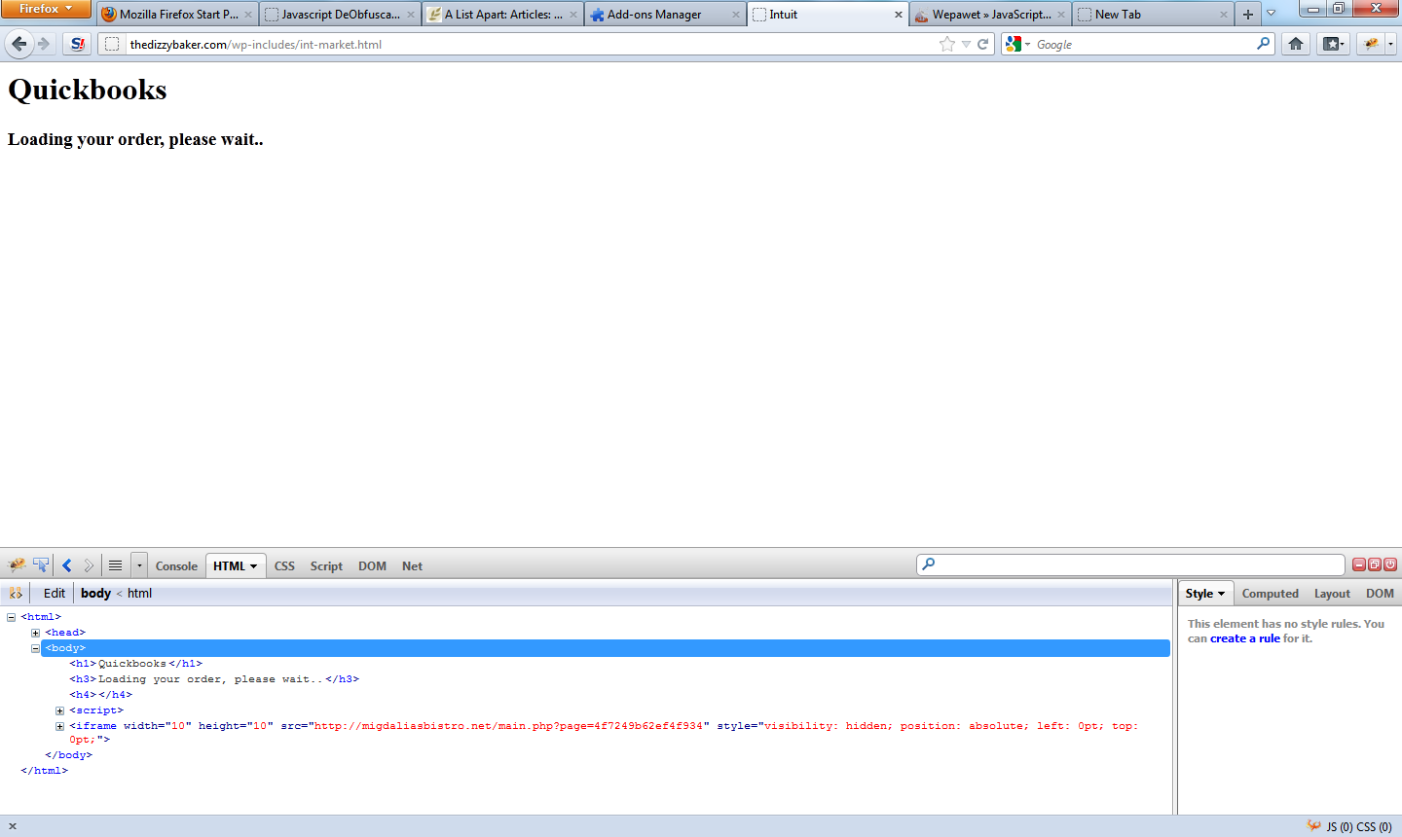Focus the address bar showing thedizzybaker.com URL
1402x837 pixels.
(531, 44)
